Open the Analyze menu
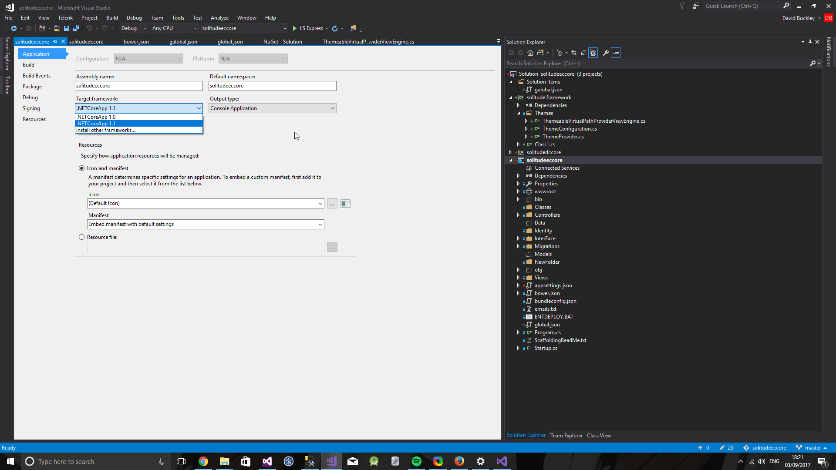Image resolution: width=836 pixels, height=470 pixels. click(219, 18)
